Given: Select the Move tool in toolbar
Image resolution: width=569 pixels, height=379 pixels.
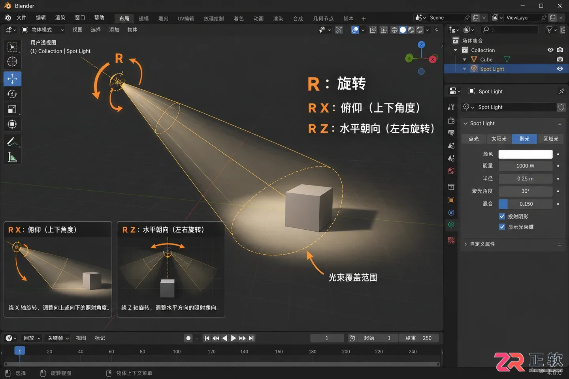Looking at the screenshot, I should click(x=12, y=79).
